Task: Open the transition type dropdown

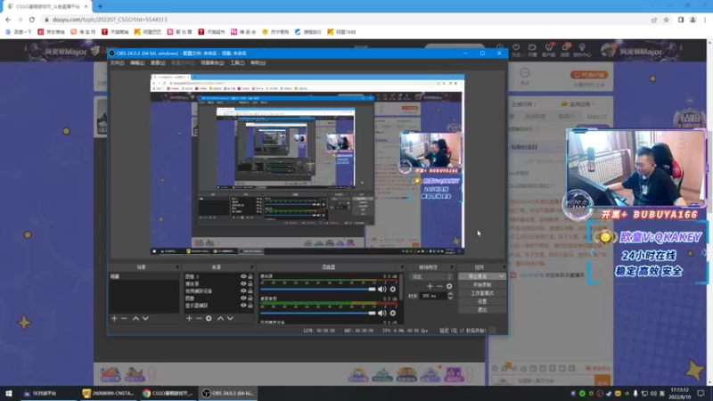Action: click(x=431, y=276)
